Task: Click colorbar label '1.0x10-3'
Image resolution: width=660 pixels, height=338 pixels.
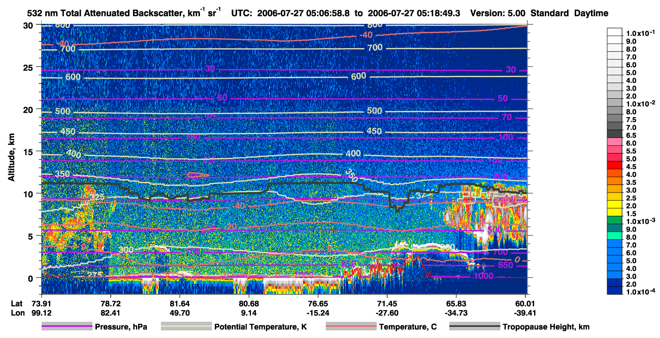Action: (x=641, y=220)
